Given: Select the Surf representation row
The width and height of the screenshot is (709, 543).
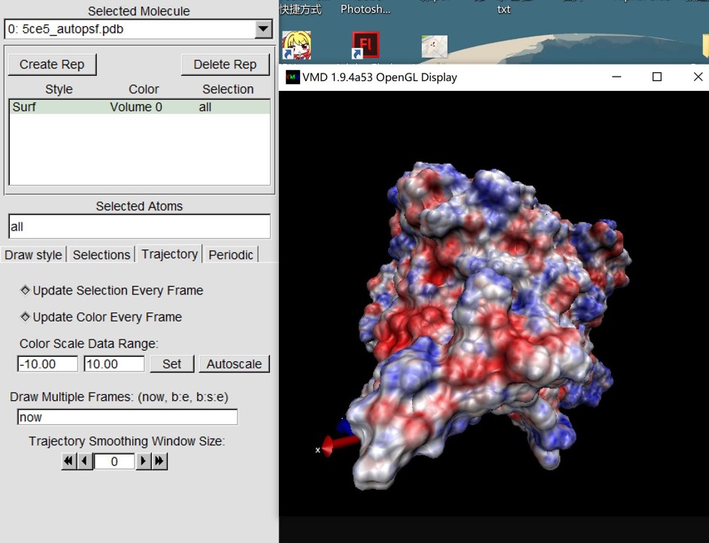Looking at the screenshot, I should click(139, 107).
